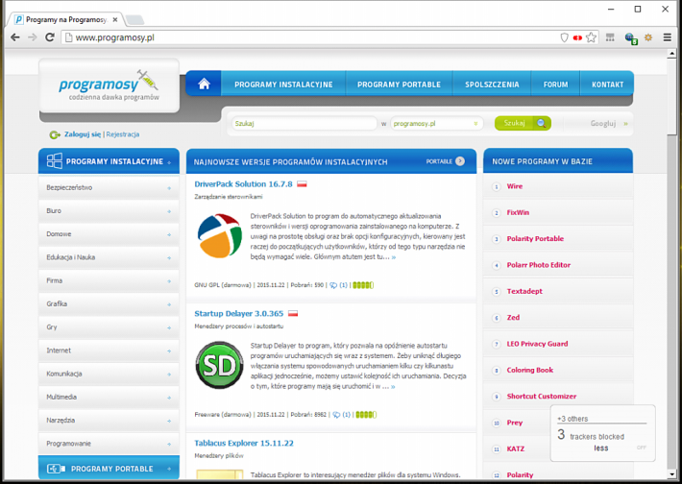682x484 pixels.
Task: Open the Gry category
Action: pyautogui.click(x=109, y=327)
